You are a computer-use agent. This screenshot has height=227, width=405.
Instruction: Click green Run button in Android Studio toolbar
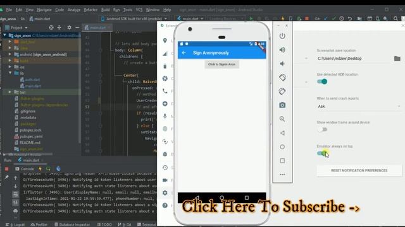251,18
